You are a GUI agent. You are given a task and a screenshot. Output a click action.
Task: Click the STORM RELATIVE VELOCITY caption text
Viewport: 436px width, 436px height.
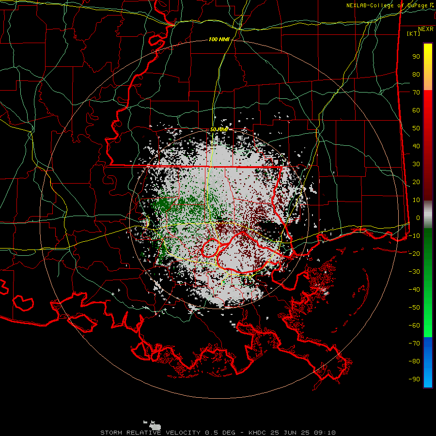click(150, 433)
